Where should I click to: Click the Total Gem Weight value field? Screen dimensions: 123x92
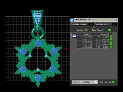[x=91, y=24]
